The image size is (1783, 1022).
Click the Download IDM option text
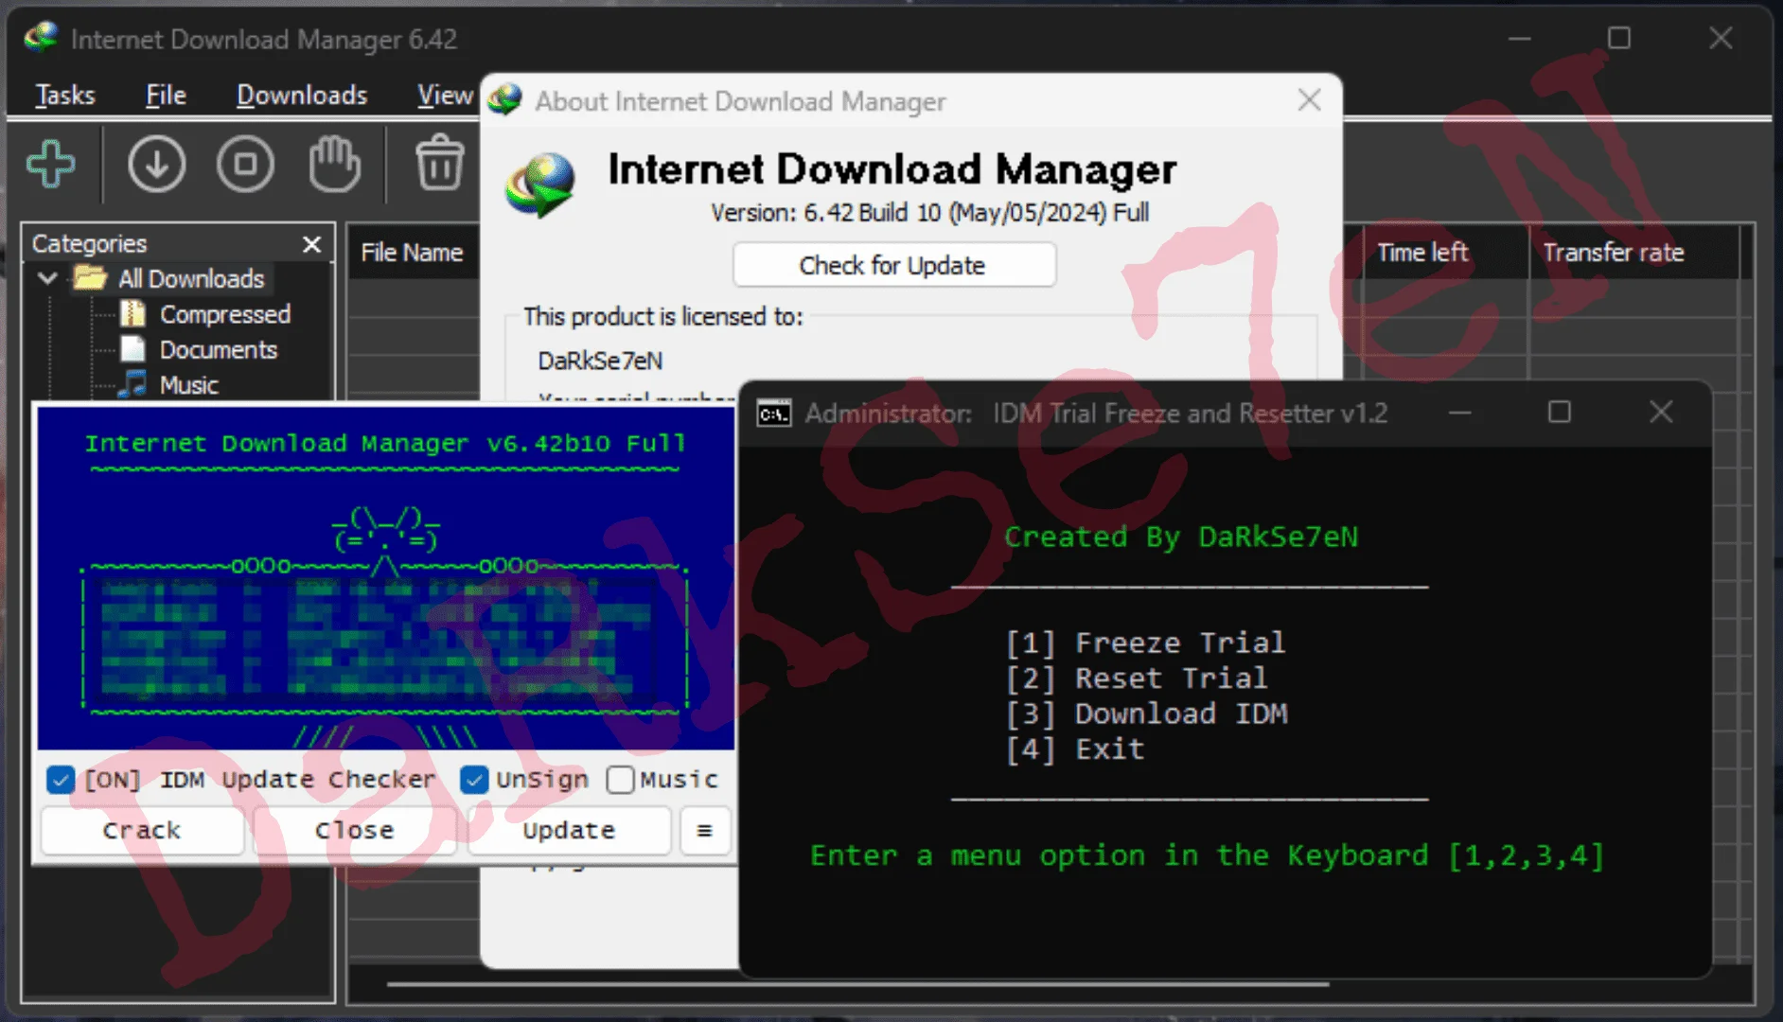[x=1181, y=714]
